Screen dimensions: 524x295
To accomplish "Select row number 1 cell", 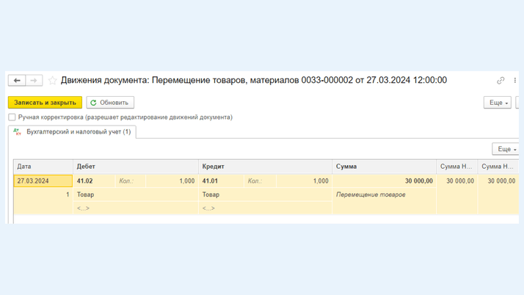I will [x=43, y=194].
